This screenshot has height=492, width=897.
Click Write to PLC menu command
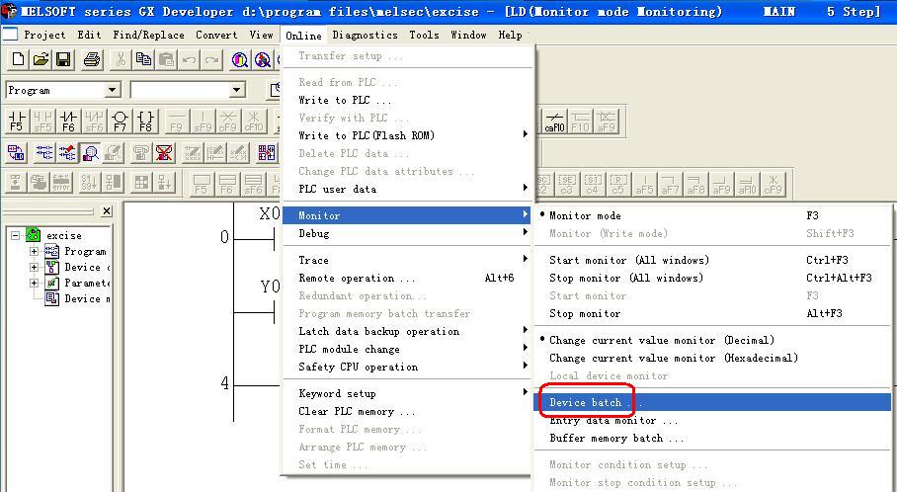click(345, 100)
